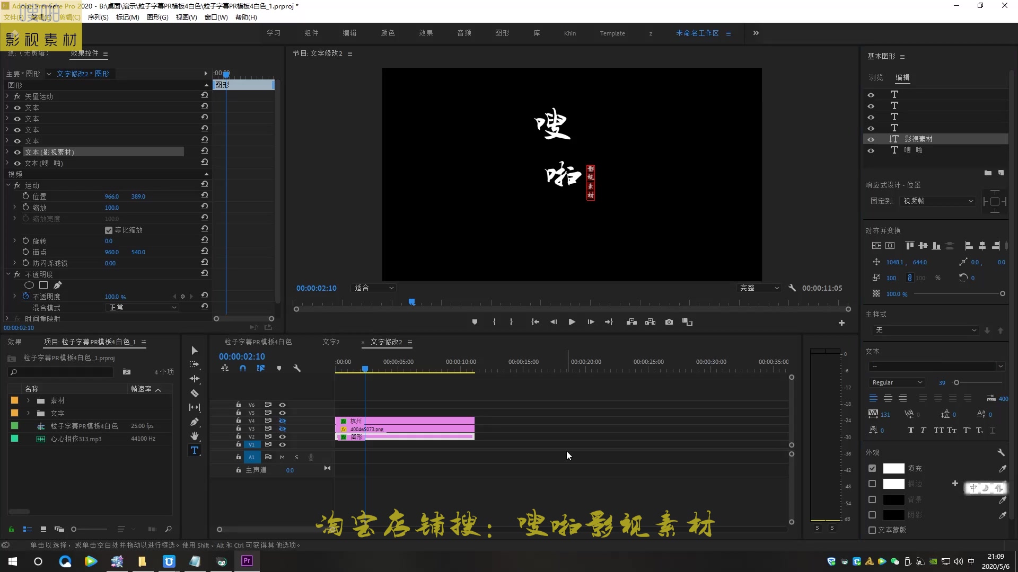Switch to the 浏览 tab in Essential Graphics
The width and height of the screenshot is (1018, 572).
click(876, 77)
